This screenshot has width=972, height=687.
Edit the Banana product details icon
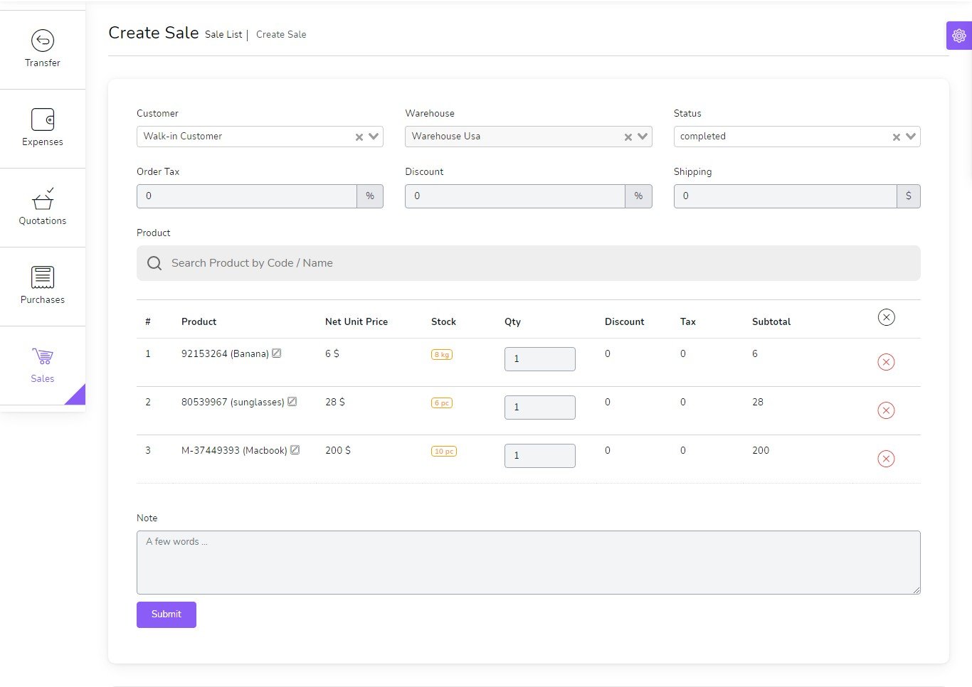tap(277, 353)
